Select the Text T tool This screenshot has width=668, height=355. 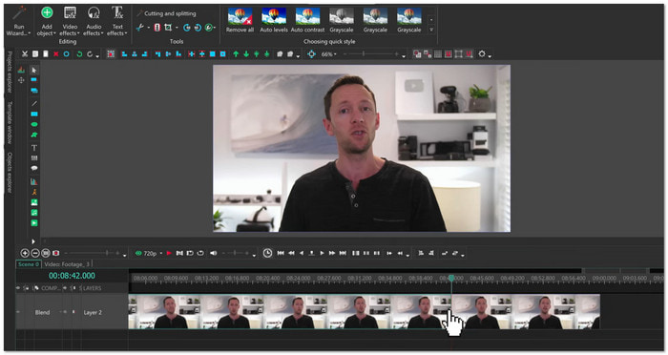(34, 148)
